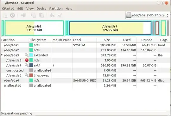This screenshot has height=116, width=171.
Task: Click the red linux-swap swatch for /dev/sda6
Action: click(x=31, y=75)
